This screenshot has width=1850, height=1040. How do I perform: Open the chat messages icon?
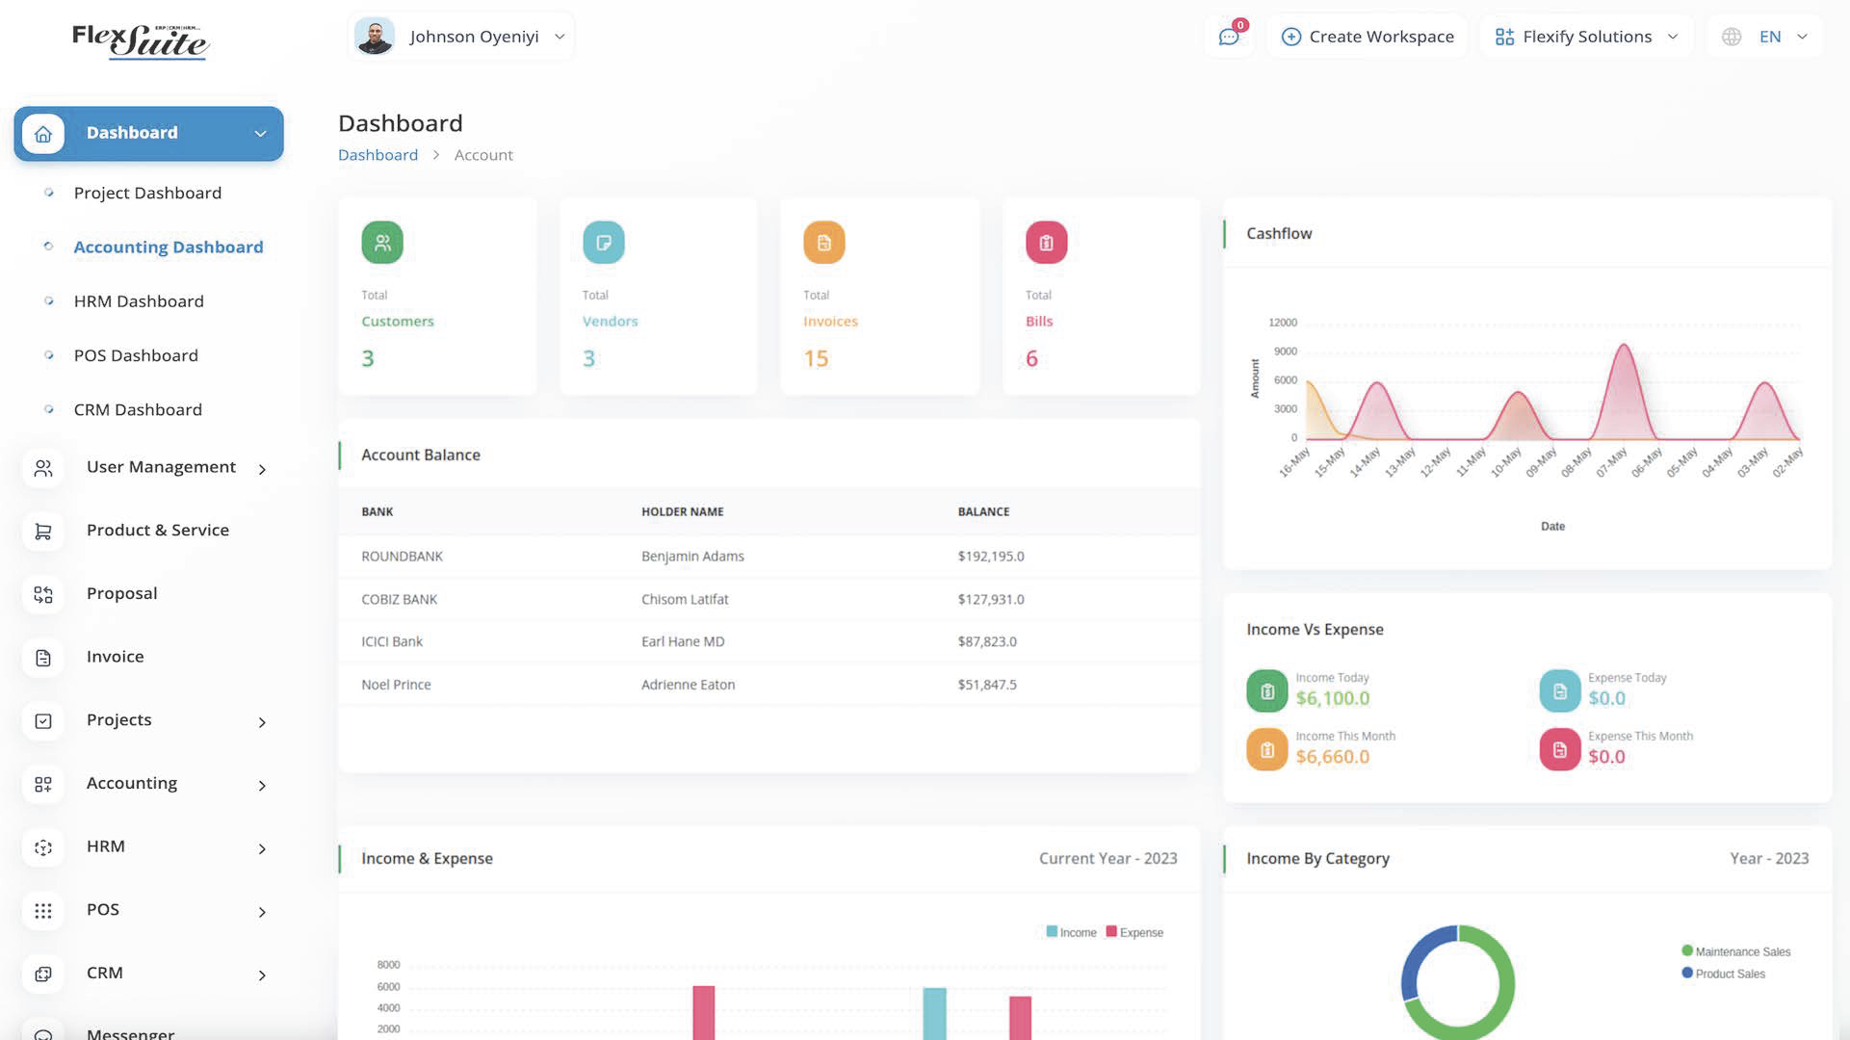coord(1229,37)
